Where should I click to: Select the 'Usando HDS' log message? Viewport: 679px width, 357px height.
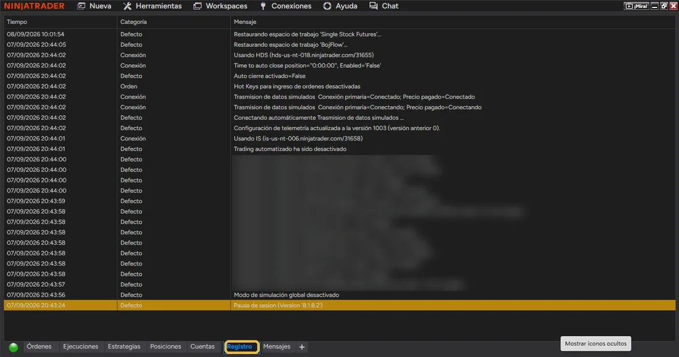(x=304, y=55)
